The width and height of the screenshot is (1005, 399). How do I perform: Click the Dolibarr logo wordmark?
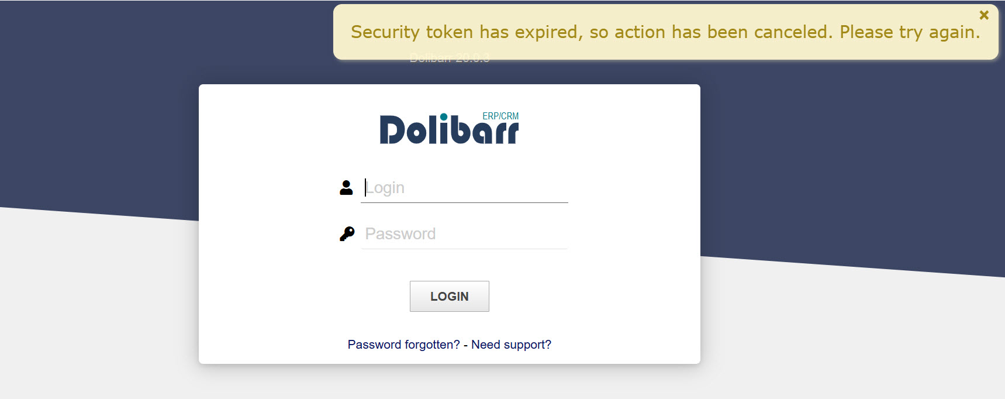449,128
